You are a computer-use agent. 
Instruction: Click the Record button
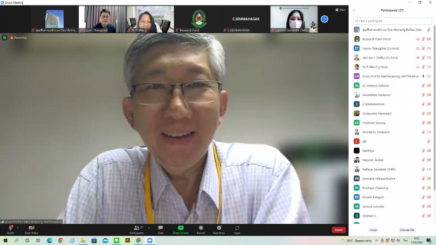(201, 229)
